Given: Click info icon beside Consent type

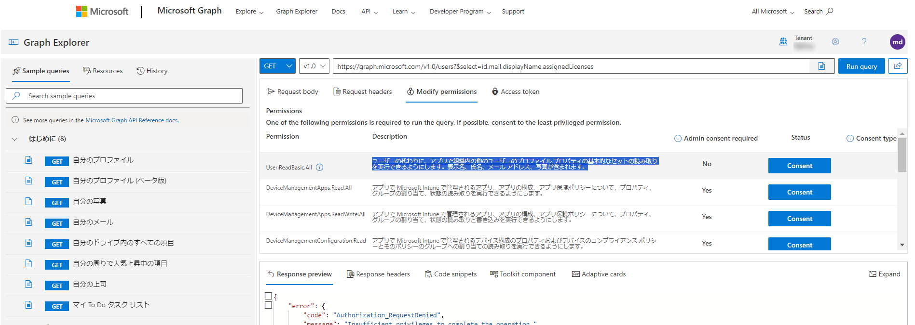Looking at the screenshot, I should click(850, 139).
